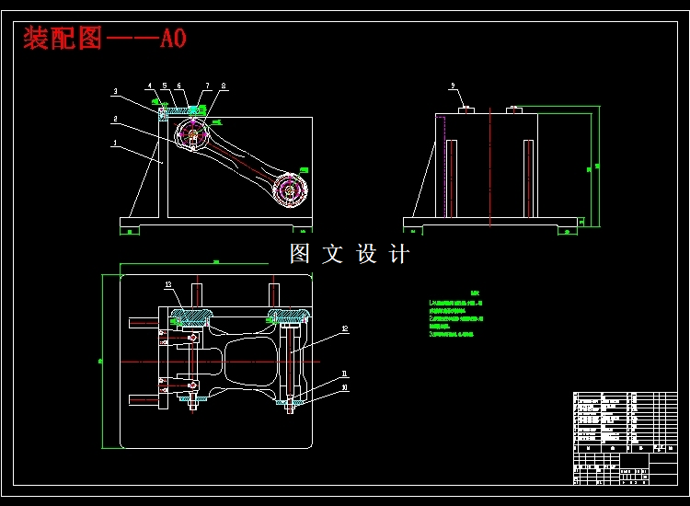Viewport: 690px width, 506px height.
Task: Select part callout number 2
Action: pyautogui.click(x=115, y=119)
